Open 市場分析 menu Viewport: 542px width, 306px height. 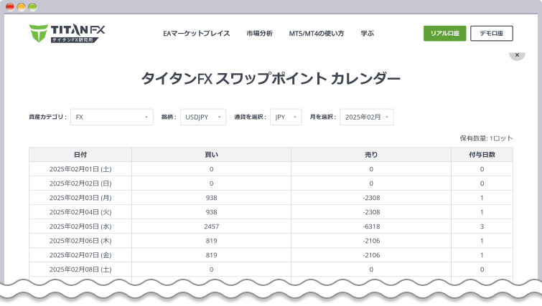point(260,34)
